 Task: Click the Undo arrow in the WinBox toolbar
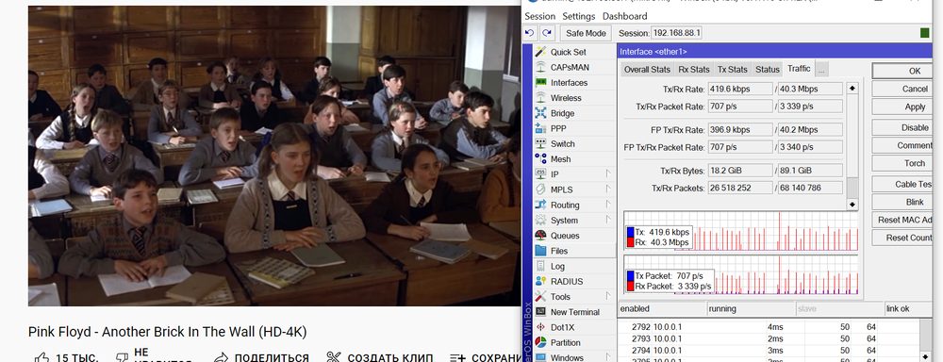530,33
